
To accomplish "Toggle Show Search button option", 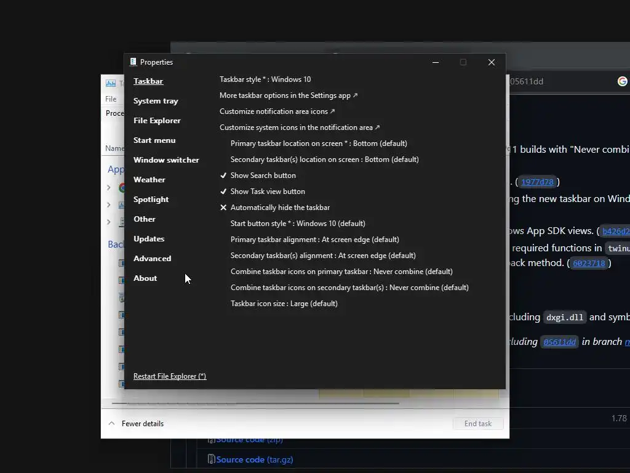I will (x=258, y=176).
